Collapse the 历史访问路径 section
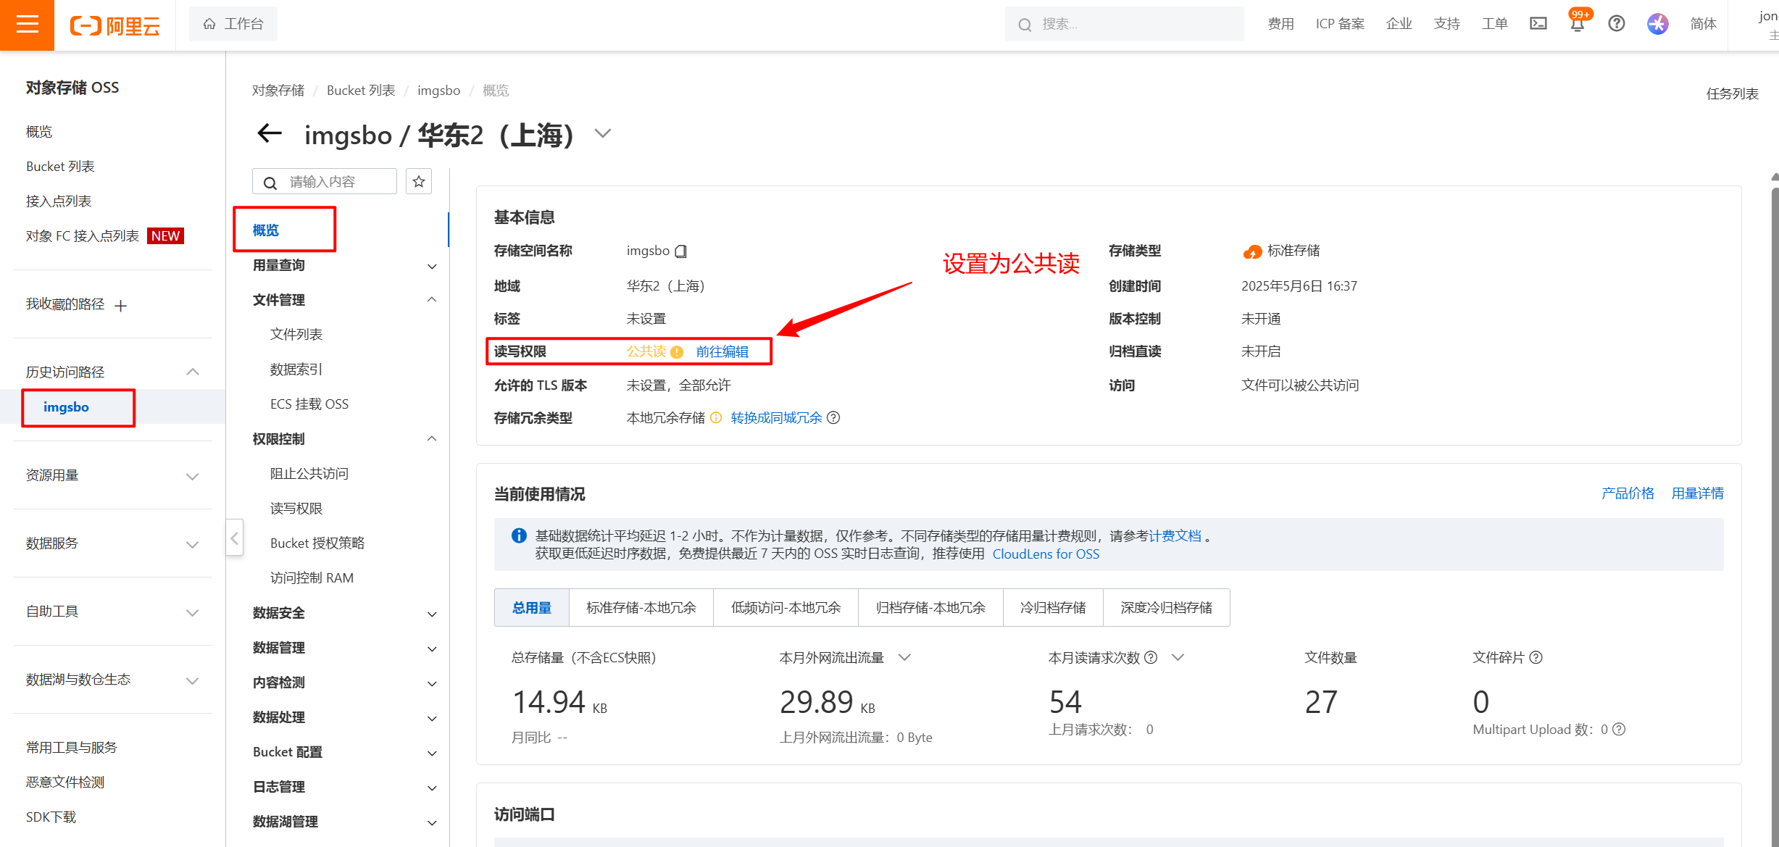This screenshot has height=847, width=1779. tap(193, 372)
